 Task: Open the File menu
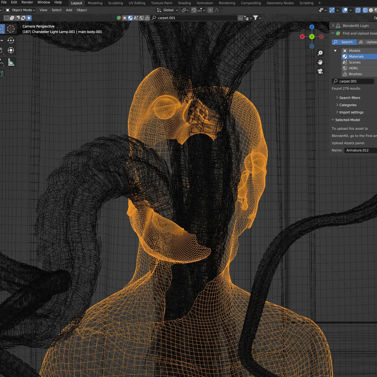4,2
